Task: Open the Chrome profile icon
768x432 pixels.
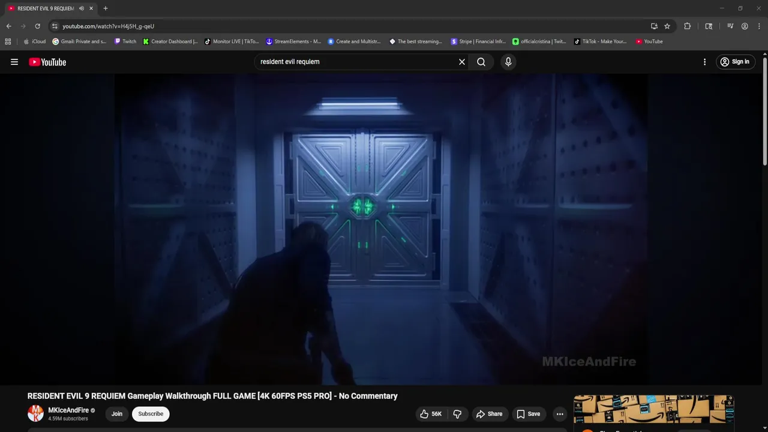Action: click(745, 26)
